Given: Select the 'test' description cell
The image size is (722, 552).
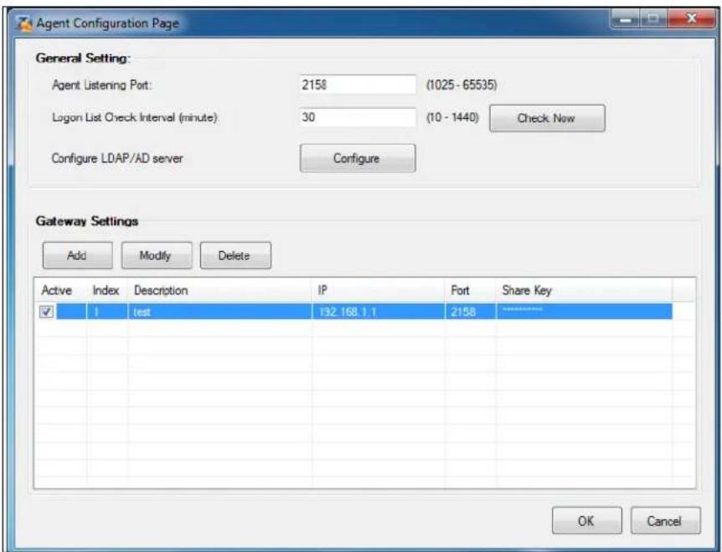Looking at the screenshot, I should point(219,312).
